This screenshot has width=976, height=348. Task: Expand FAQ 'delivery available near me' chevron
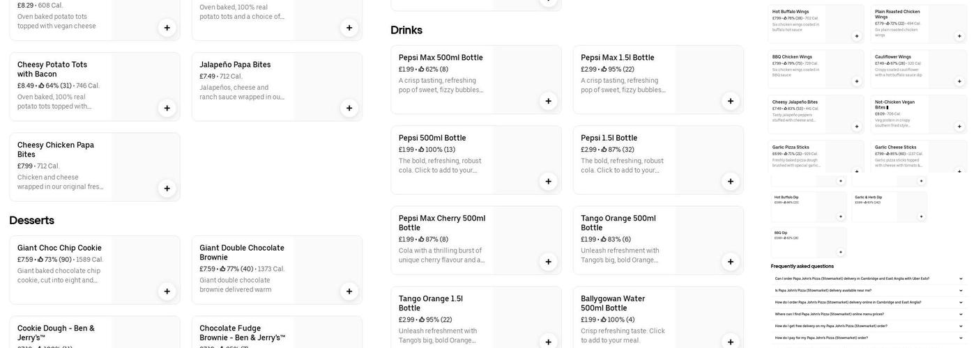coord(961,291)
